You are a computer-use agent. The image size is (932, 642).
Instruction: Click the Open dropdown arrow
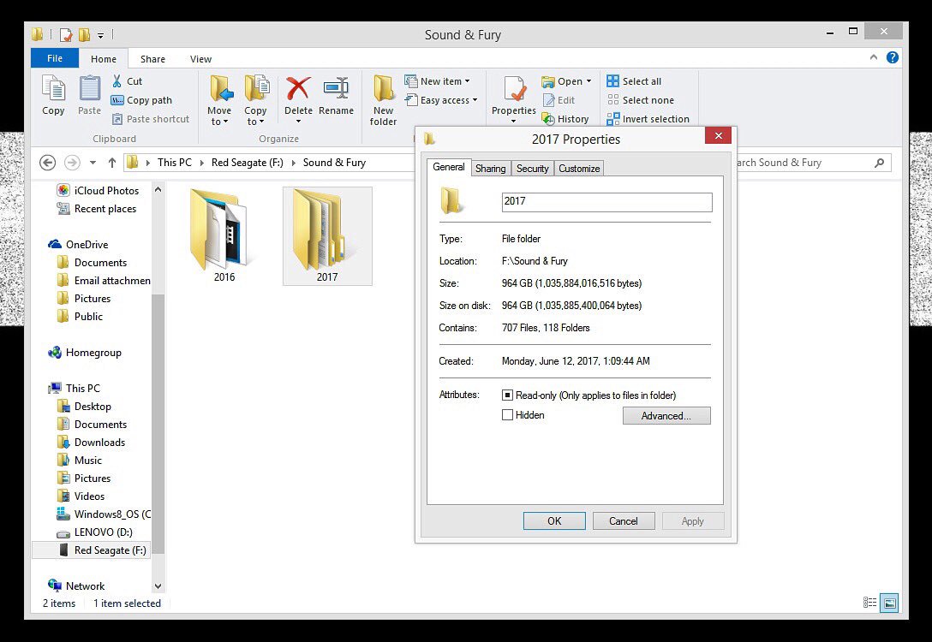(589, 81)
